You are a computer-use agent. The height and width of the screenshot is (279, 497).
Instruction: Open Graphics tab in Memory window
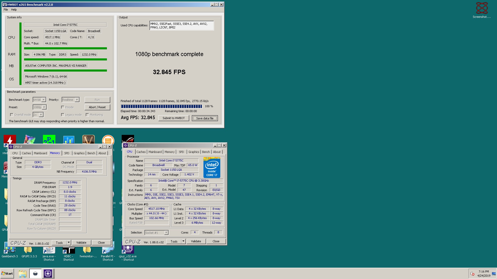coord(79,153)
